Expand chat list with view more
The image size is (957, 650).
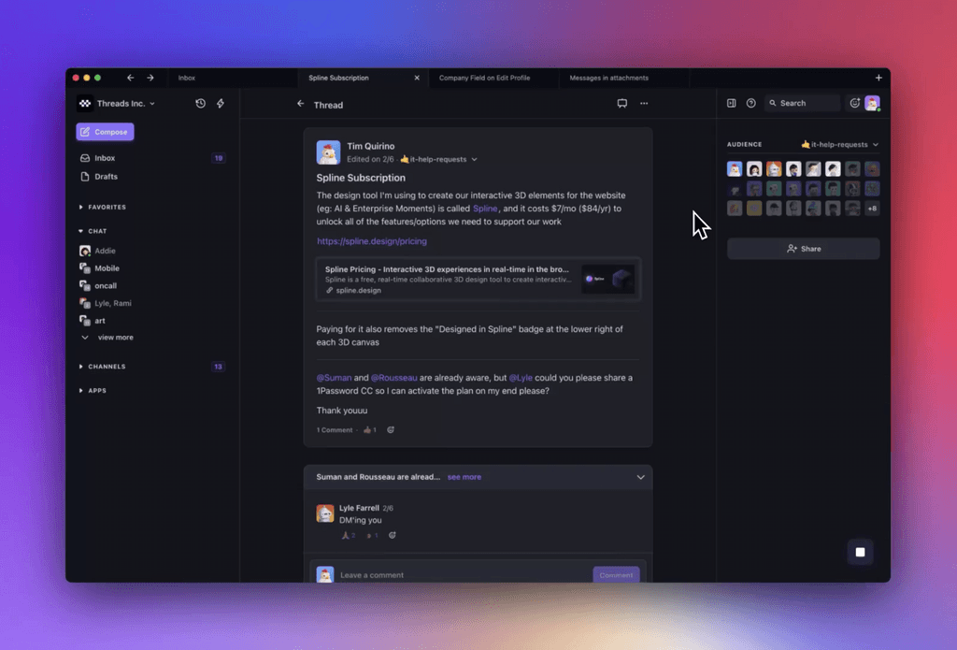[x=108, y=338]
